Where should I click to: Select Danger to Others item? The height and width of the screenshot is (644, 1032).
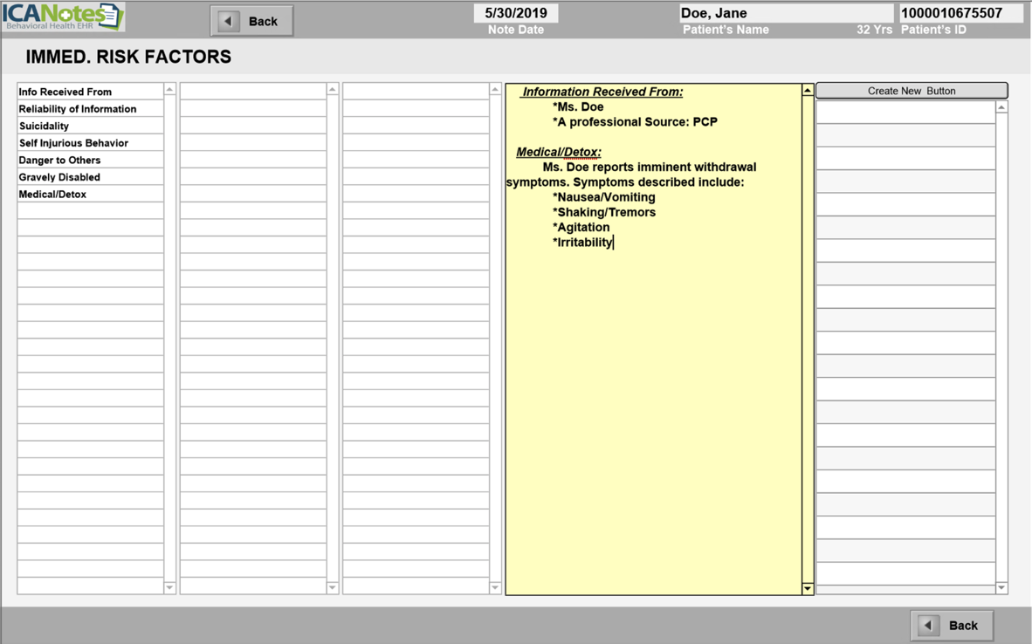pos(90,160)
